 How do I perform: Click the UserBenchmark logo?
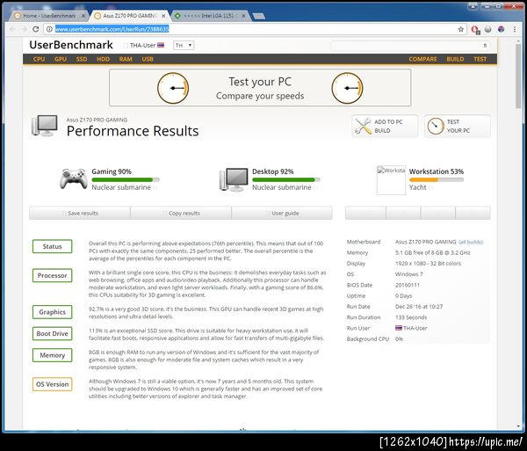[x=71, y=45]
